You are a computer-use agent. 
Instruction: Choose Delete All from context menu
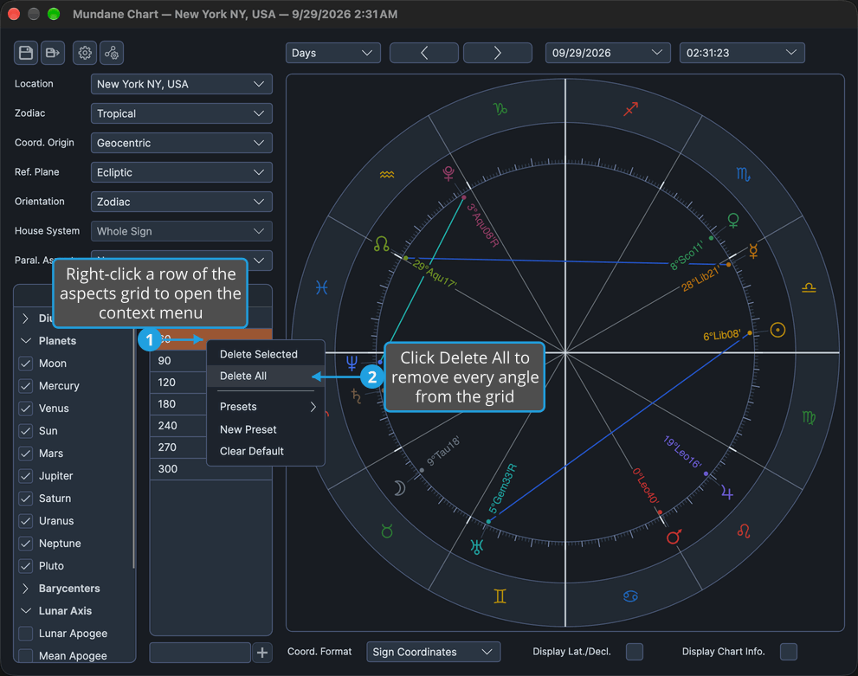266,377
